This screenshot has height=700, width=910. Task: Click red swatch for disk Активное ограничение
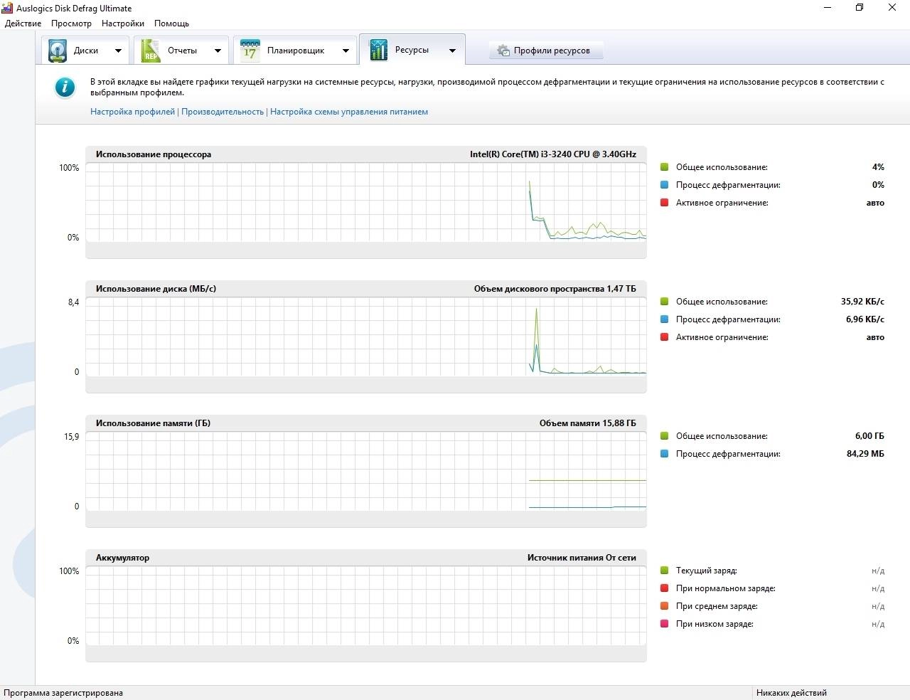665,337
